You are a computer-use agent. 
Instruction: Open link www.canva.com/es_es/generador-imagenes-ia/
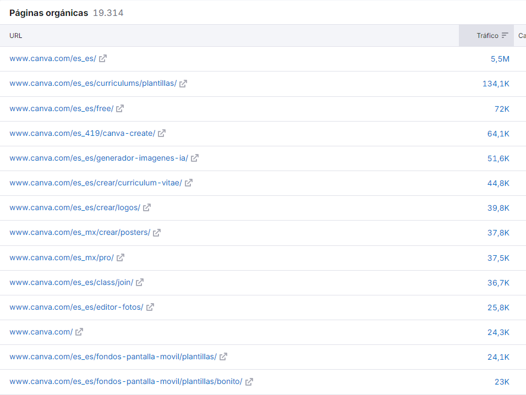(98, 158)
